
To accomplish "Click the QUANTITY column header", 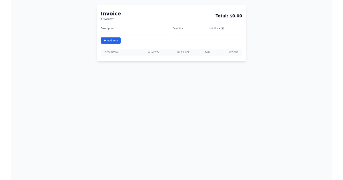I will coord(153,52).
